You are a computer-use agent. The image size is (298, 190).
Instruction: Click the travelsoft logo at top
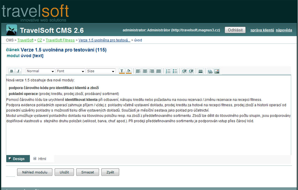35,13
